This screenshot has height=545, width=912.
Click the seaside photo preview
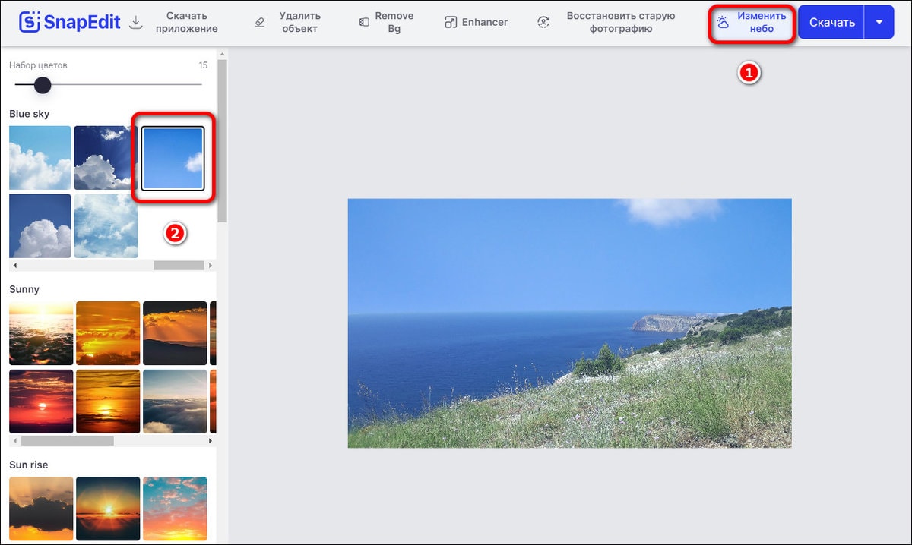tap(569, 323)
